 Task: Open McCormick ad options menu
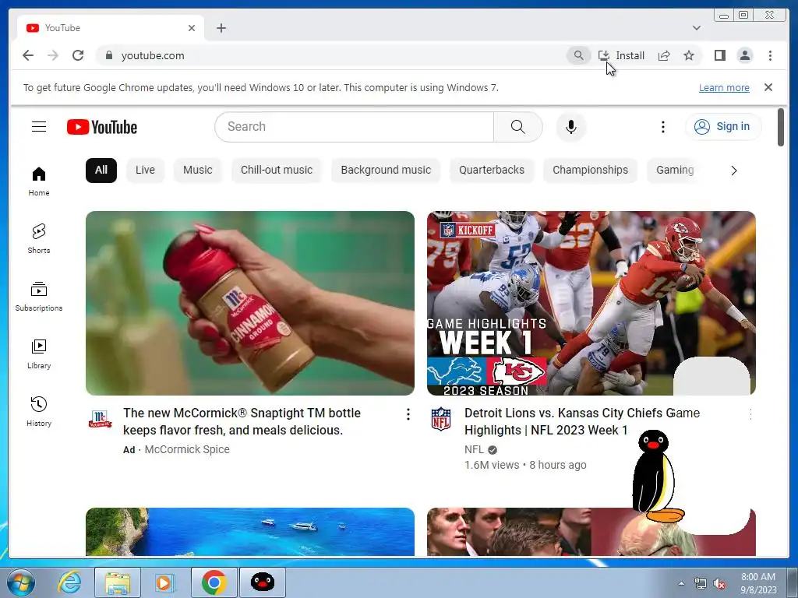[408, 414]
